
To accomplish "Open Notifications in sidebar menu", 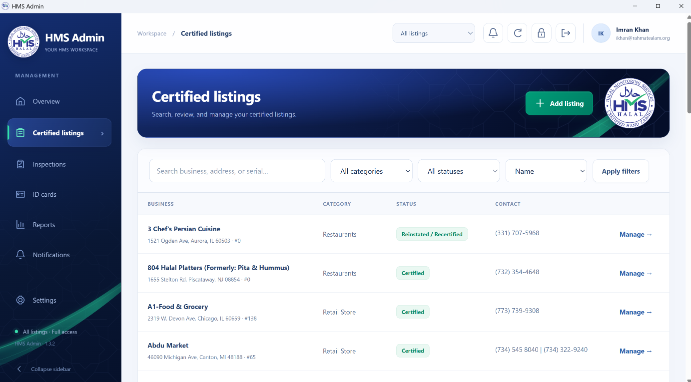I will pos(59,255).
